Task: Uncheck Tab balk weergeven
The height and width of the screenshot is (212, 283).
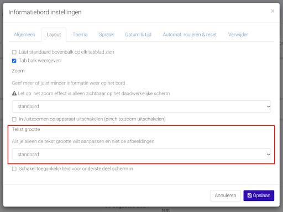Action: point(14,61)
